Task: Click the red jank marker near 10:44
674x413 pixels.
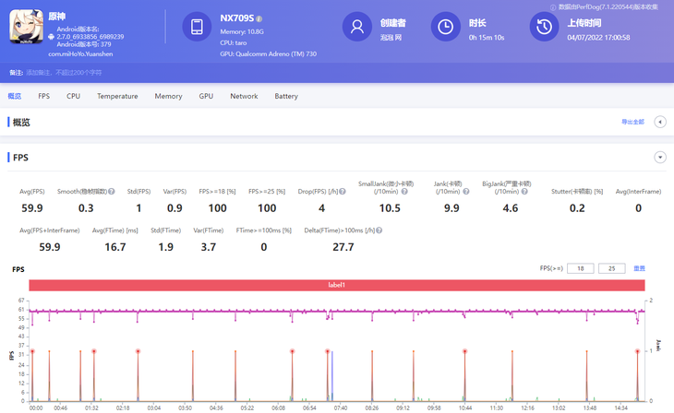Action: (x=464, y=351)
